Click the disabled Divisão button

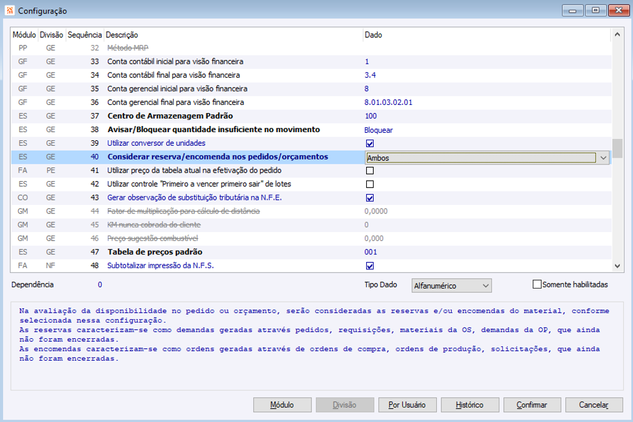(345, 405)
